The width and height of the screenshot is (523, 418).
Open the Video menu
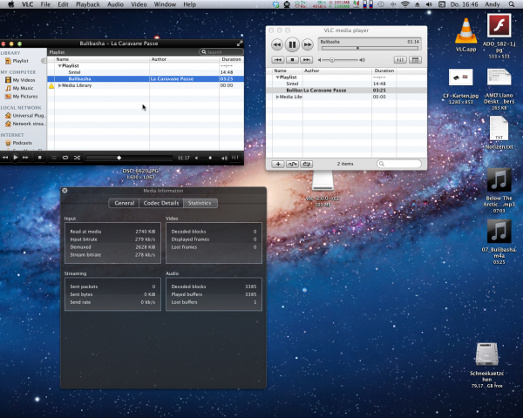139,4
